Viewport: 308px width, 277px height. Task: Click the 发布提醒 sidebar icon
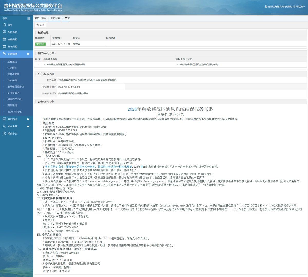pos(4,46)
